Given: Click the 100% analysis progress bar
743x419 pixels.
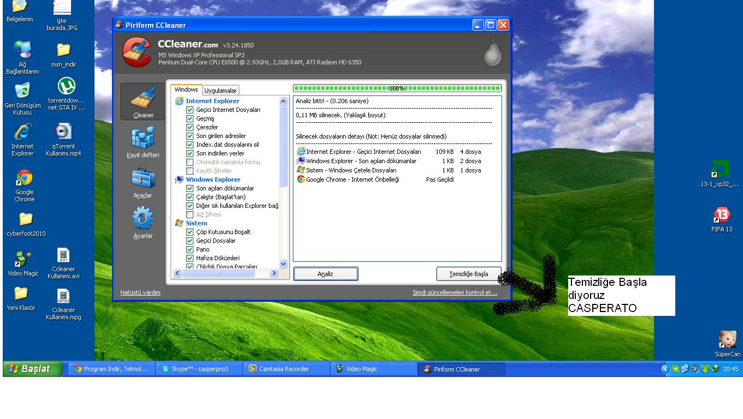Looking at the screenshot, I should (397, 88).
